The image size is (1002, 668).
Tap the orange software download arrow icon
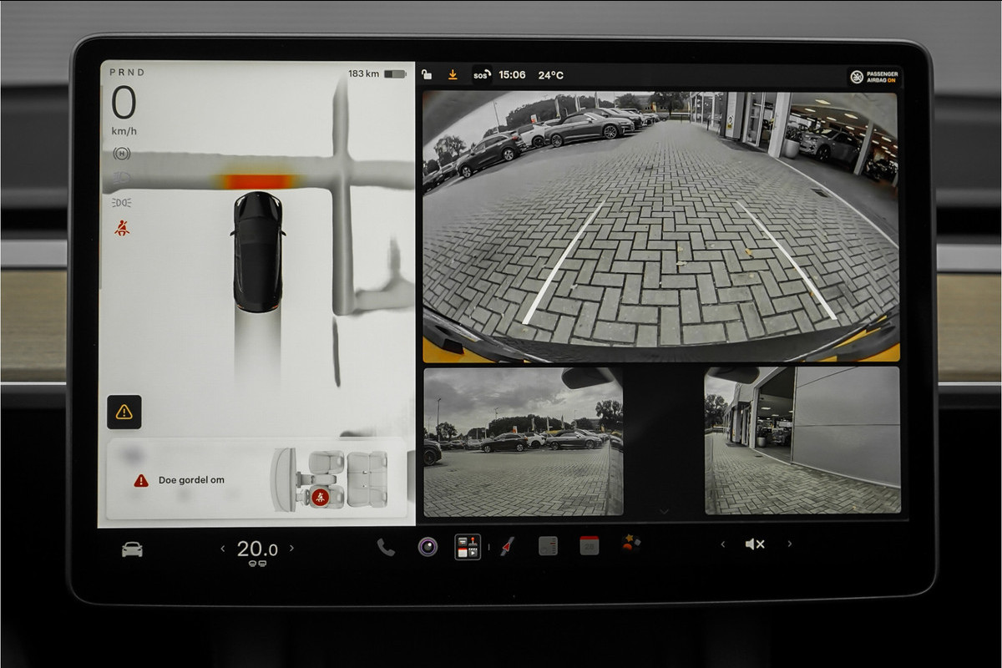(x=453, y=75)
